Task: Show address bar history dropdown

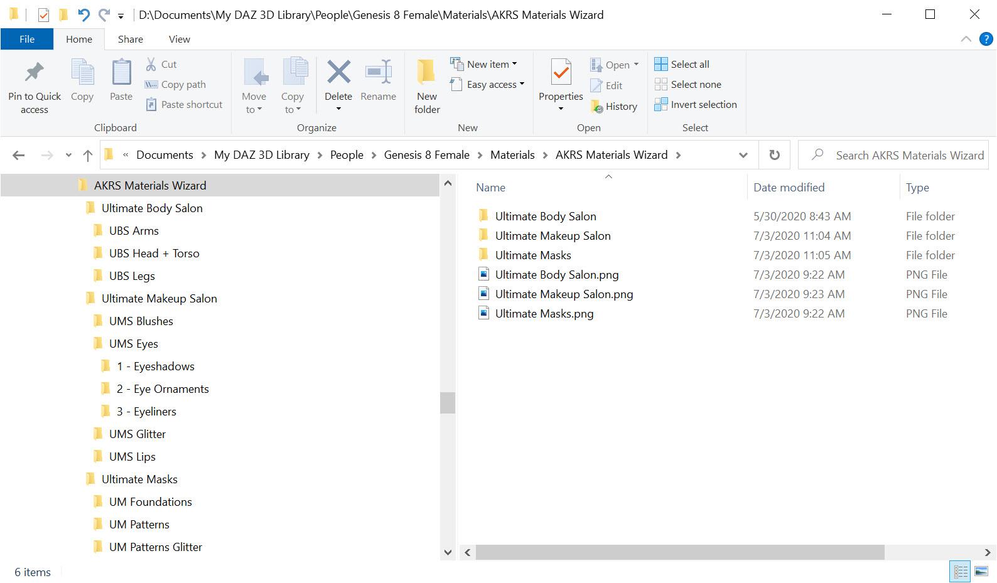Action: pos(743,155)
